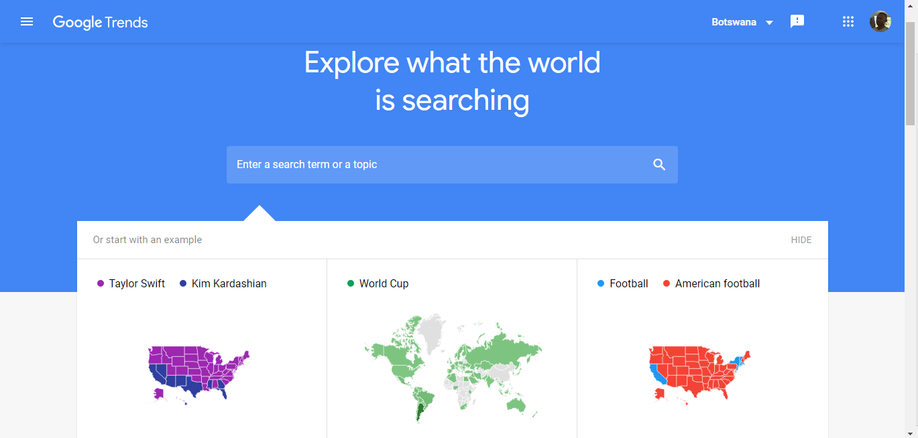
Task: Select the Botswana region label
Action: (734, 22)
